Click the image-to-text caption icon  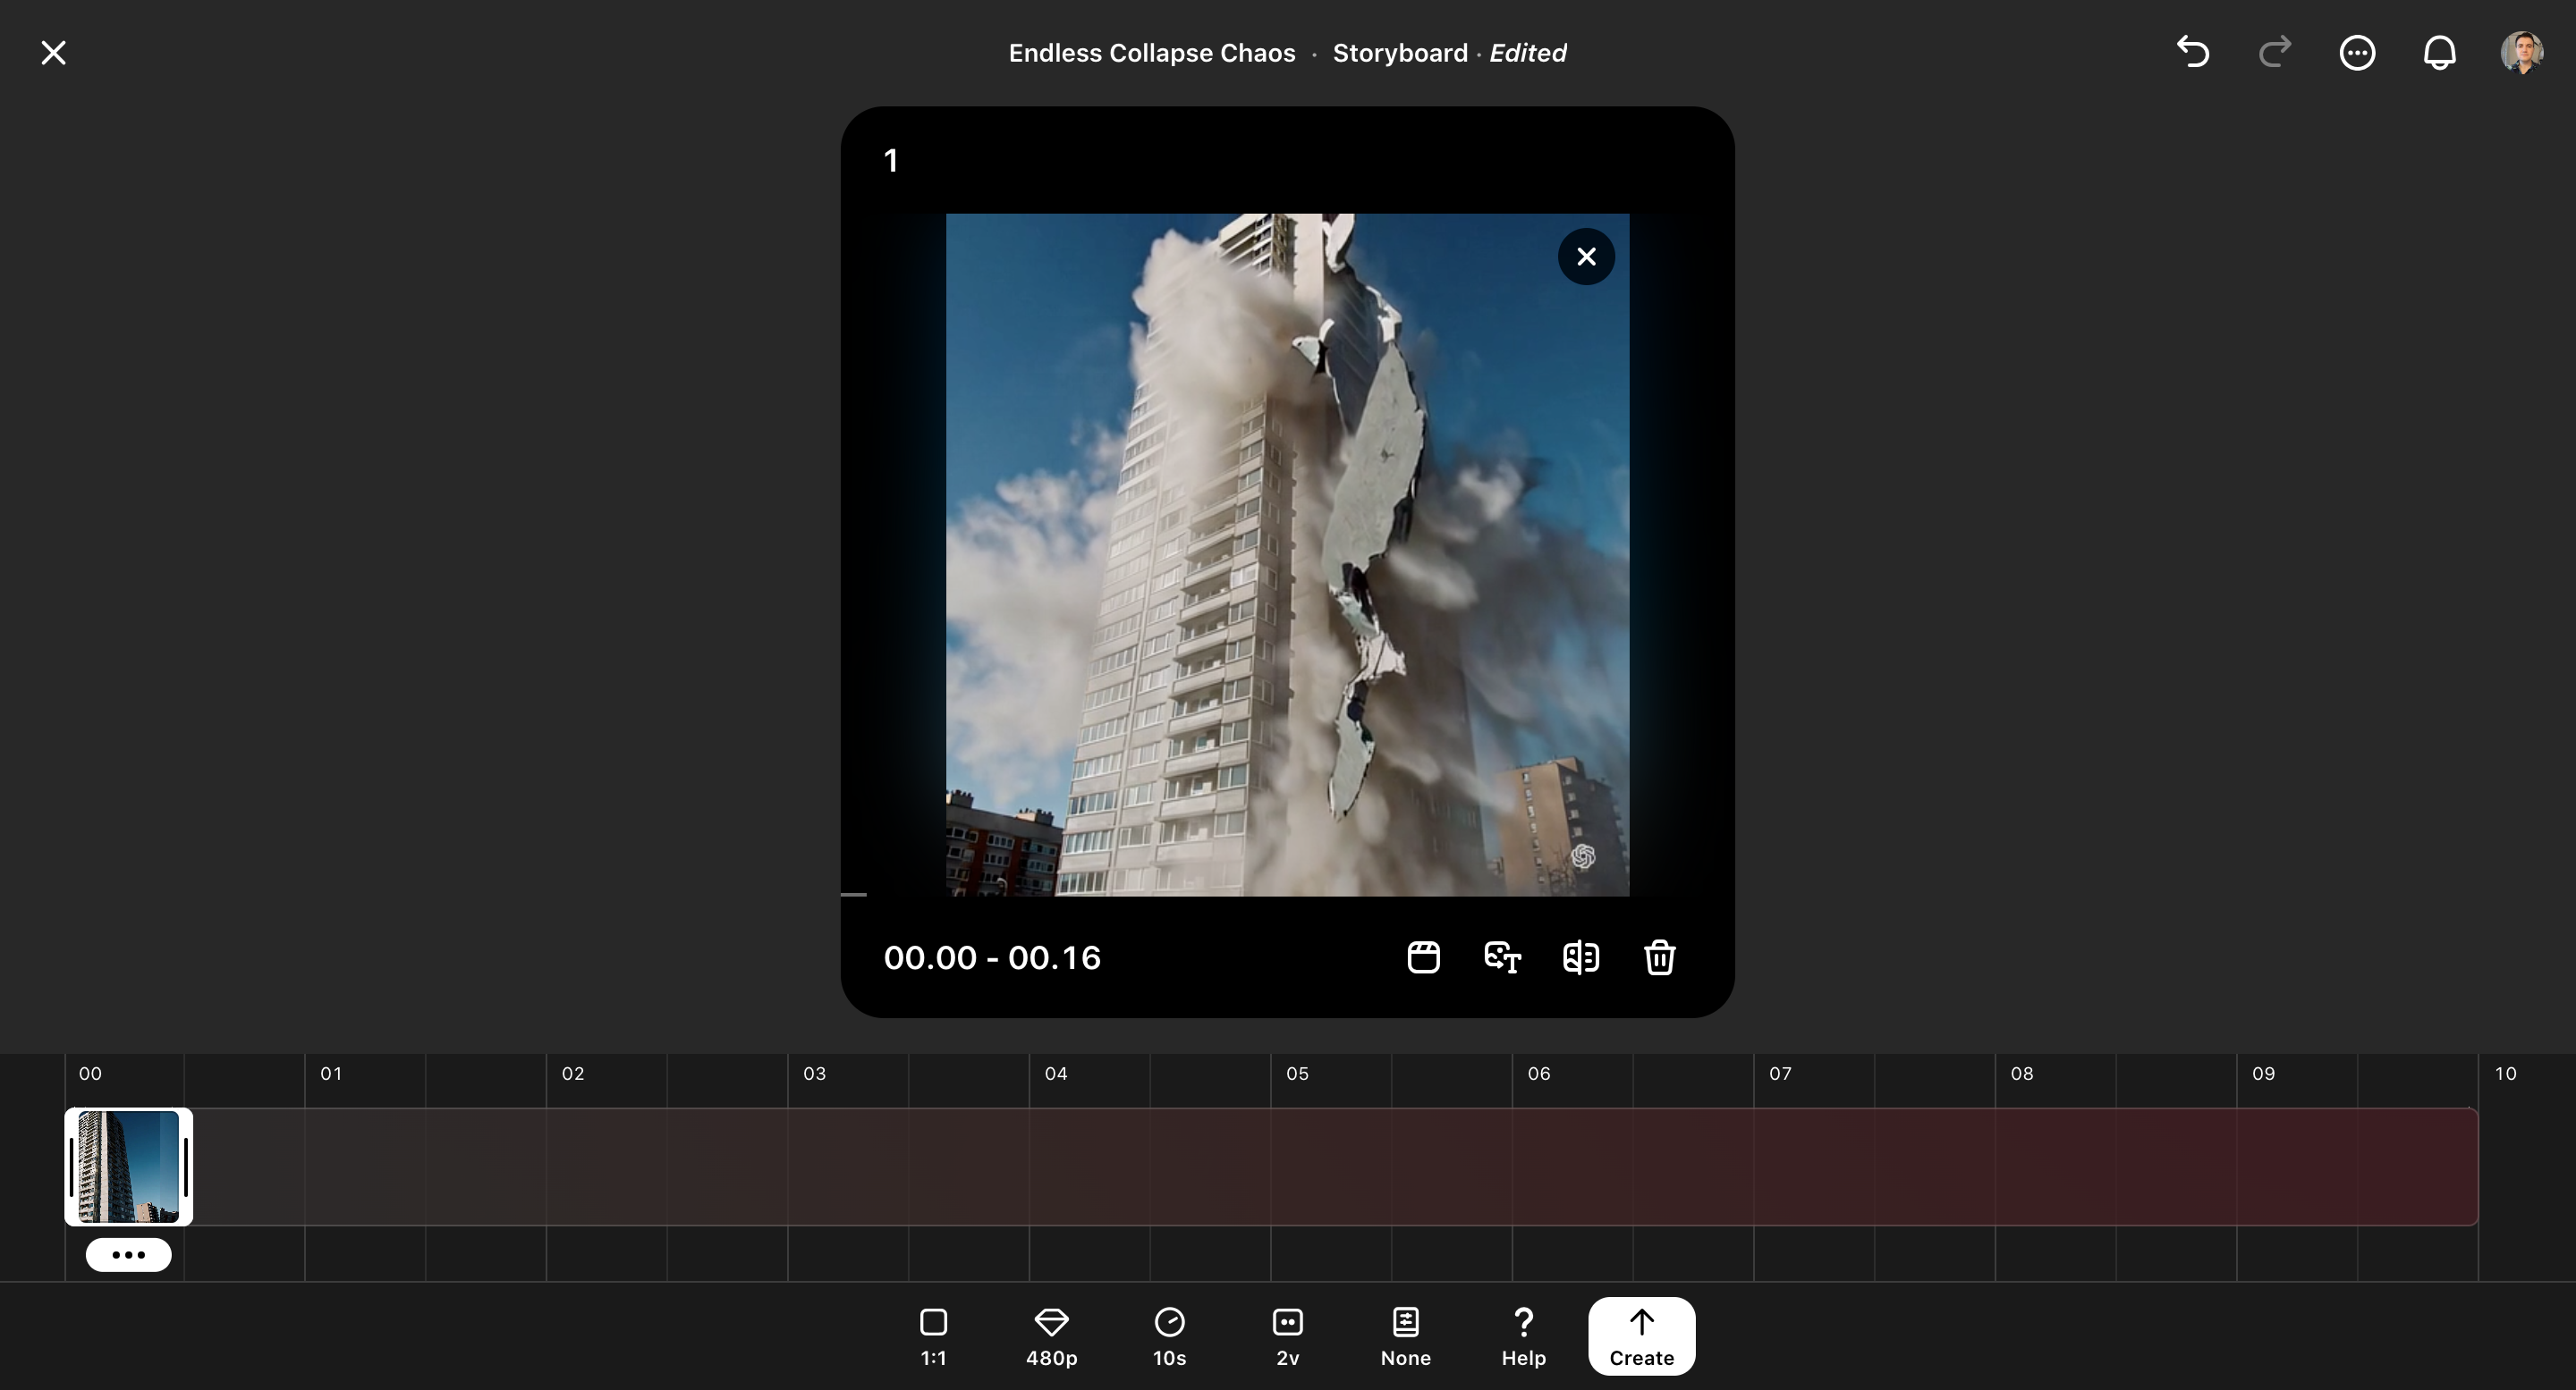(x=1502, y=957)
